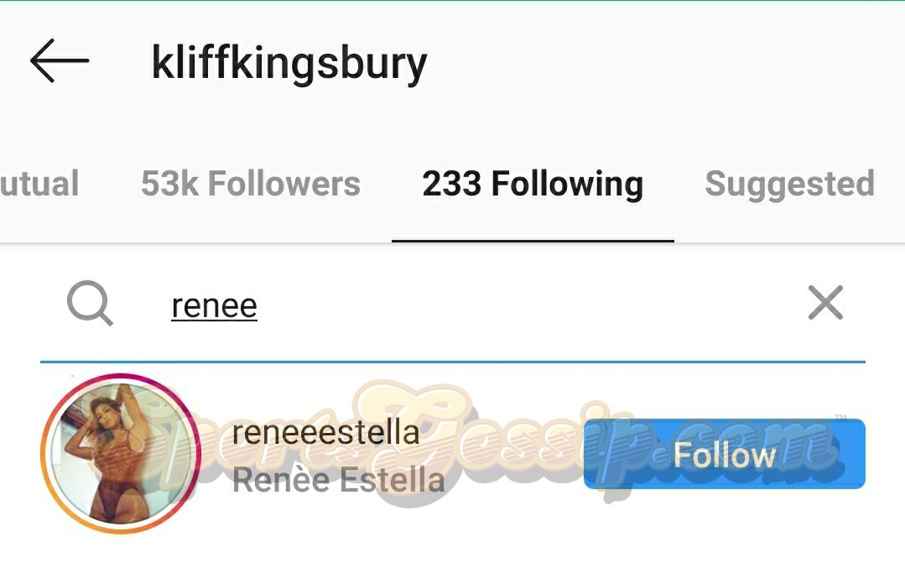Select the 233 Following tab
Screen dimensions: 905x573
pos(533,184)
